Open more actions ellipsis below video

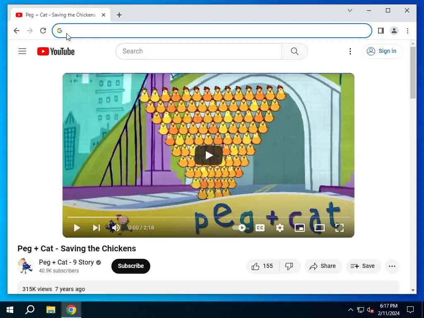click(392, 266)
